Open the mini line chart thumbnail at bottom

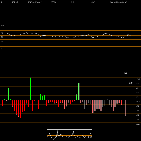coord(70,135)
